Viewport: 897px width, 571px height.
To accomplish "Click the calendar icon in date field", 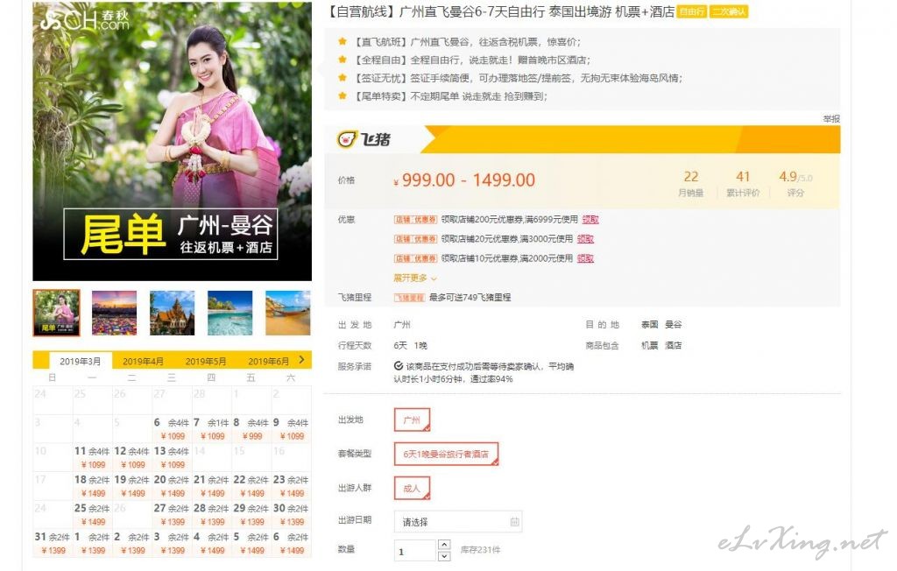I will click(x=514, y=521).
